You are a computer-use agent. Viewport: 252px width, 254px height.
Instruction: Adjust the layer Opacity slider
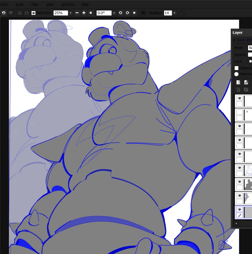pos(250,55)
